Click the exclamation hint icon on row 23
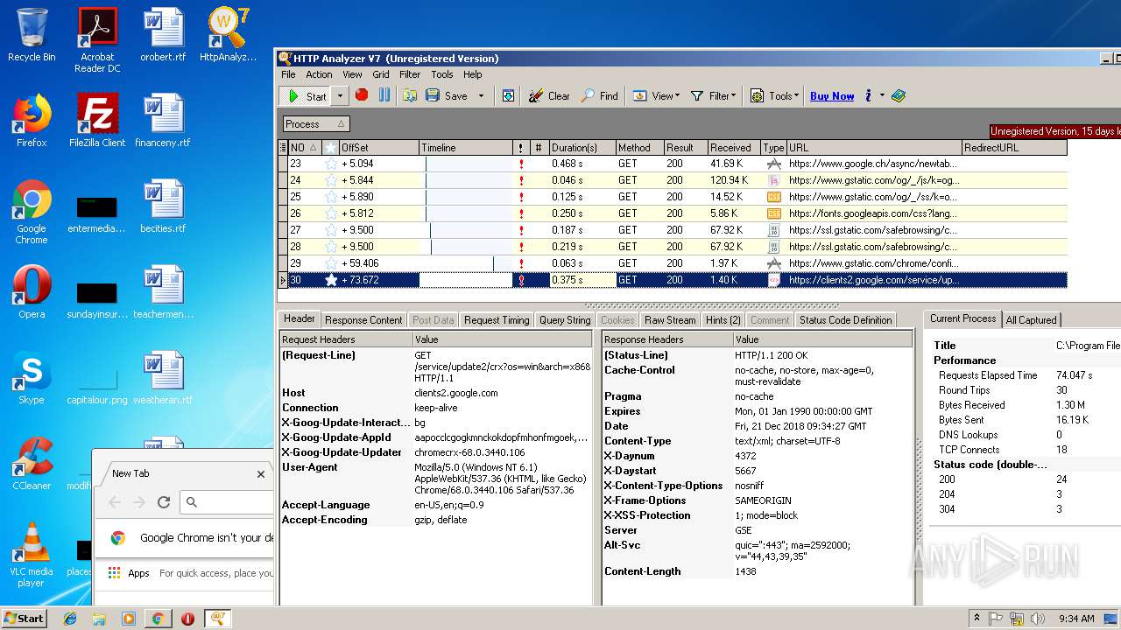The width and height of the screenshot is (1121, 630). tap(521, 164)
